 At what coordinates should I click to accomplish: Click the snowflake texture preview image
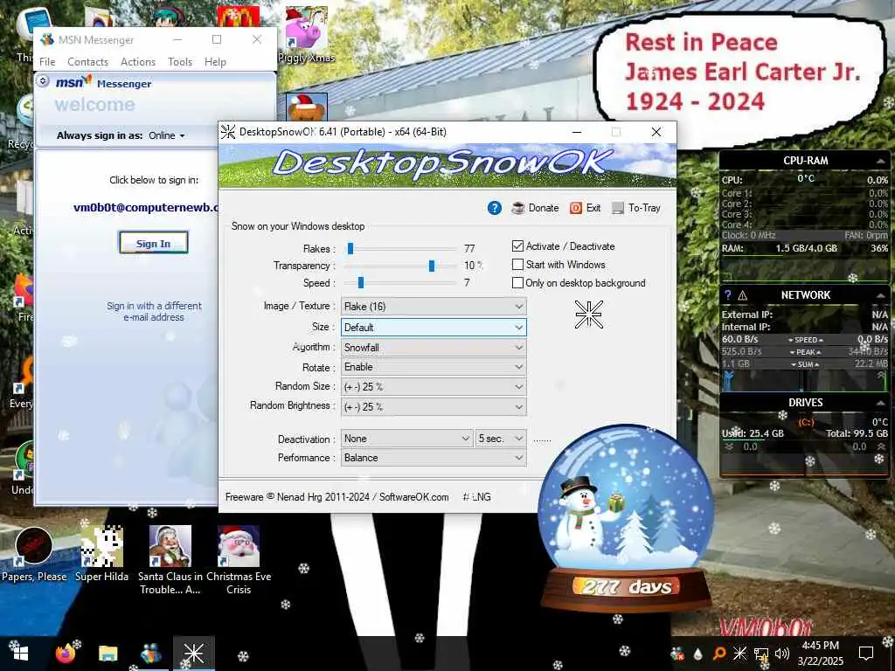[x=588, y=315]
